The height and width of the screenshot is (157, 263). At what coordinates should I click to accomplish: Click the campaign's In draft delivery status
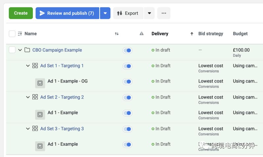tap(161, 50)
